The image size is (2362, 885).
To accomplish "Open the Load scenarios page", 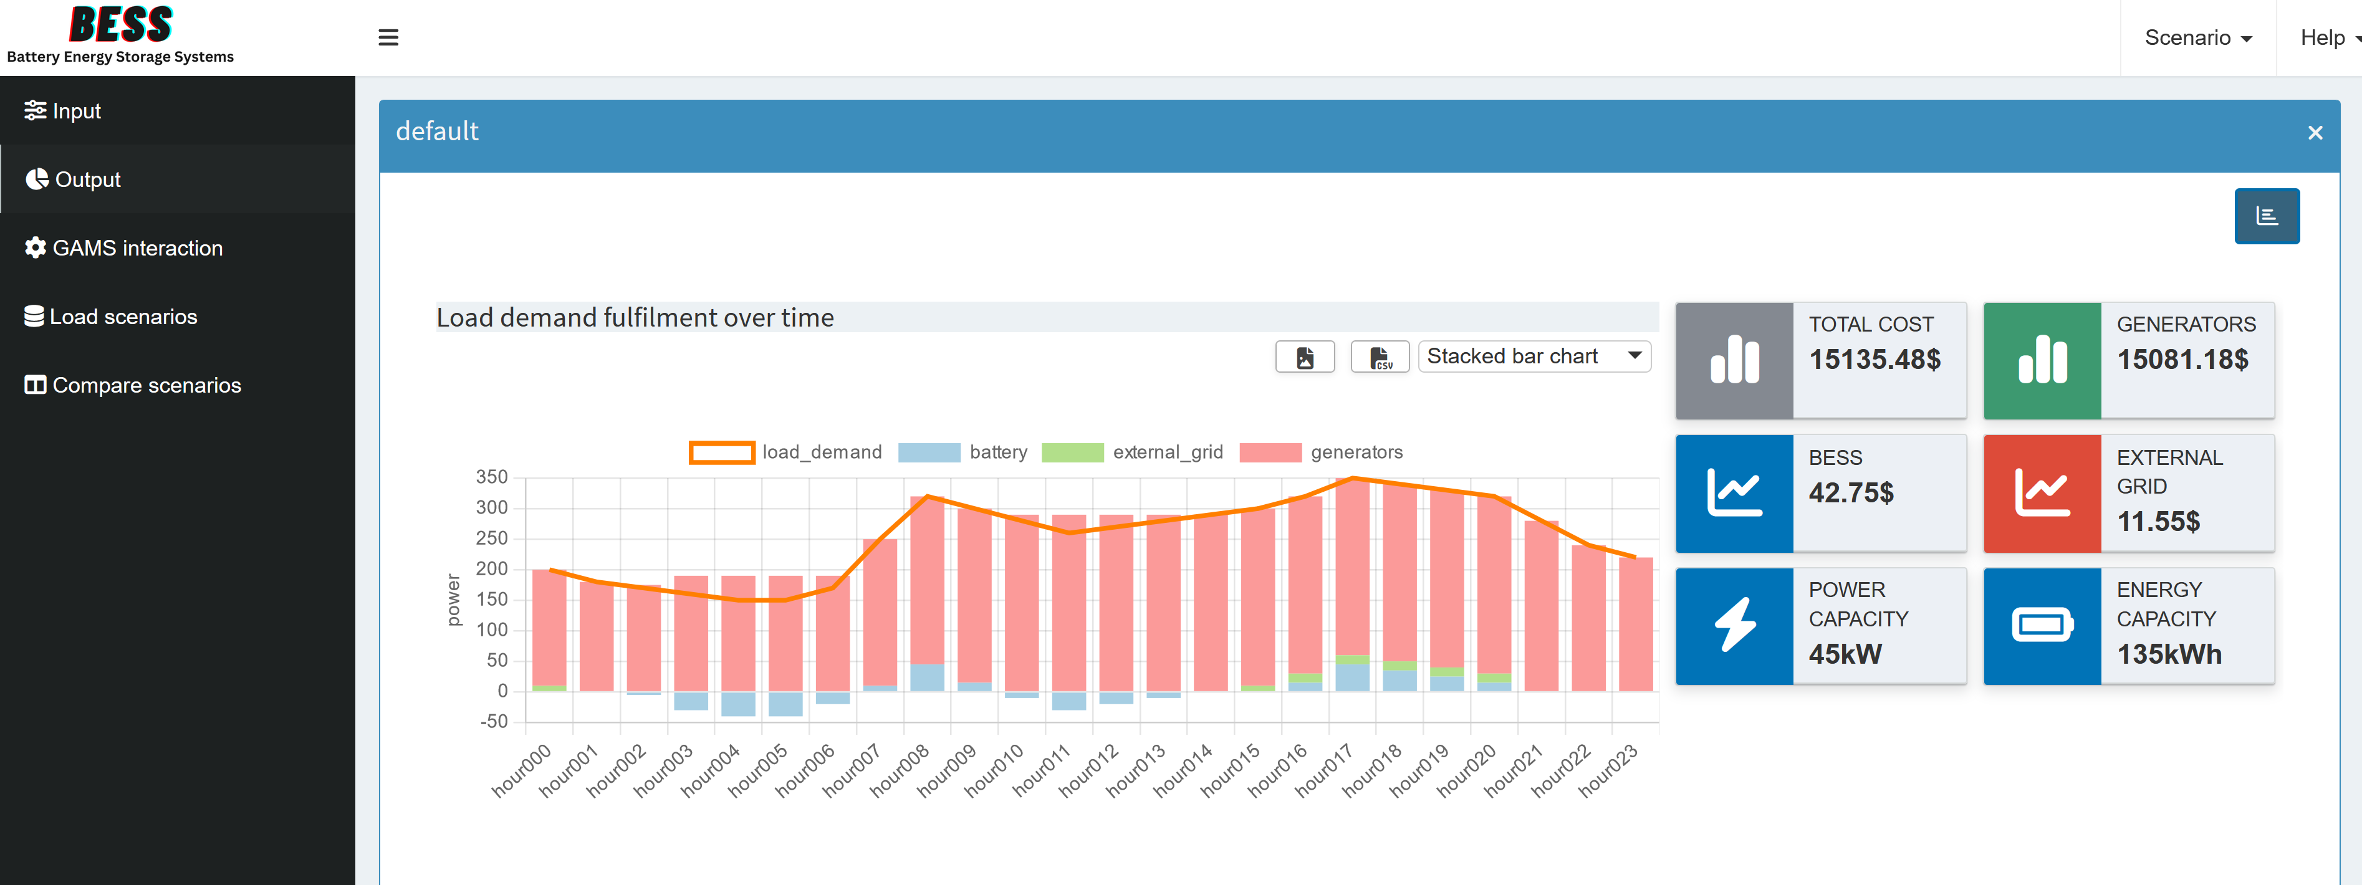I will coord(123,317).
